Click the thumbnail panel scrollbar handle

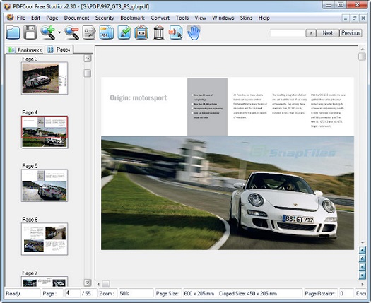click(88, 73)
